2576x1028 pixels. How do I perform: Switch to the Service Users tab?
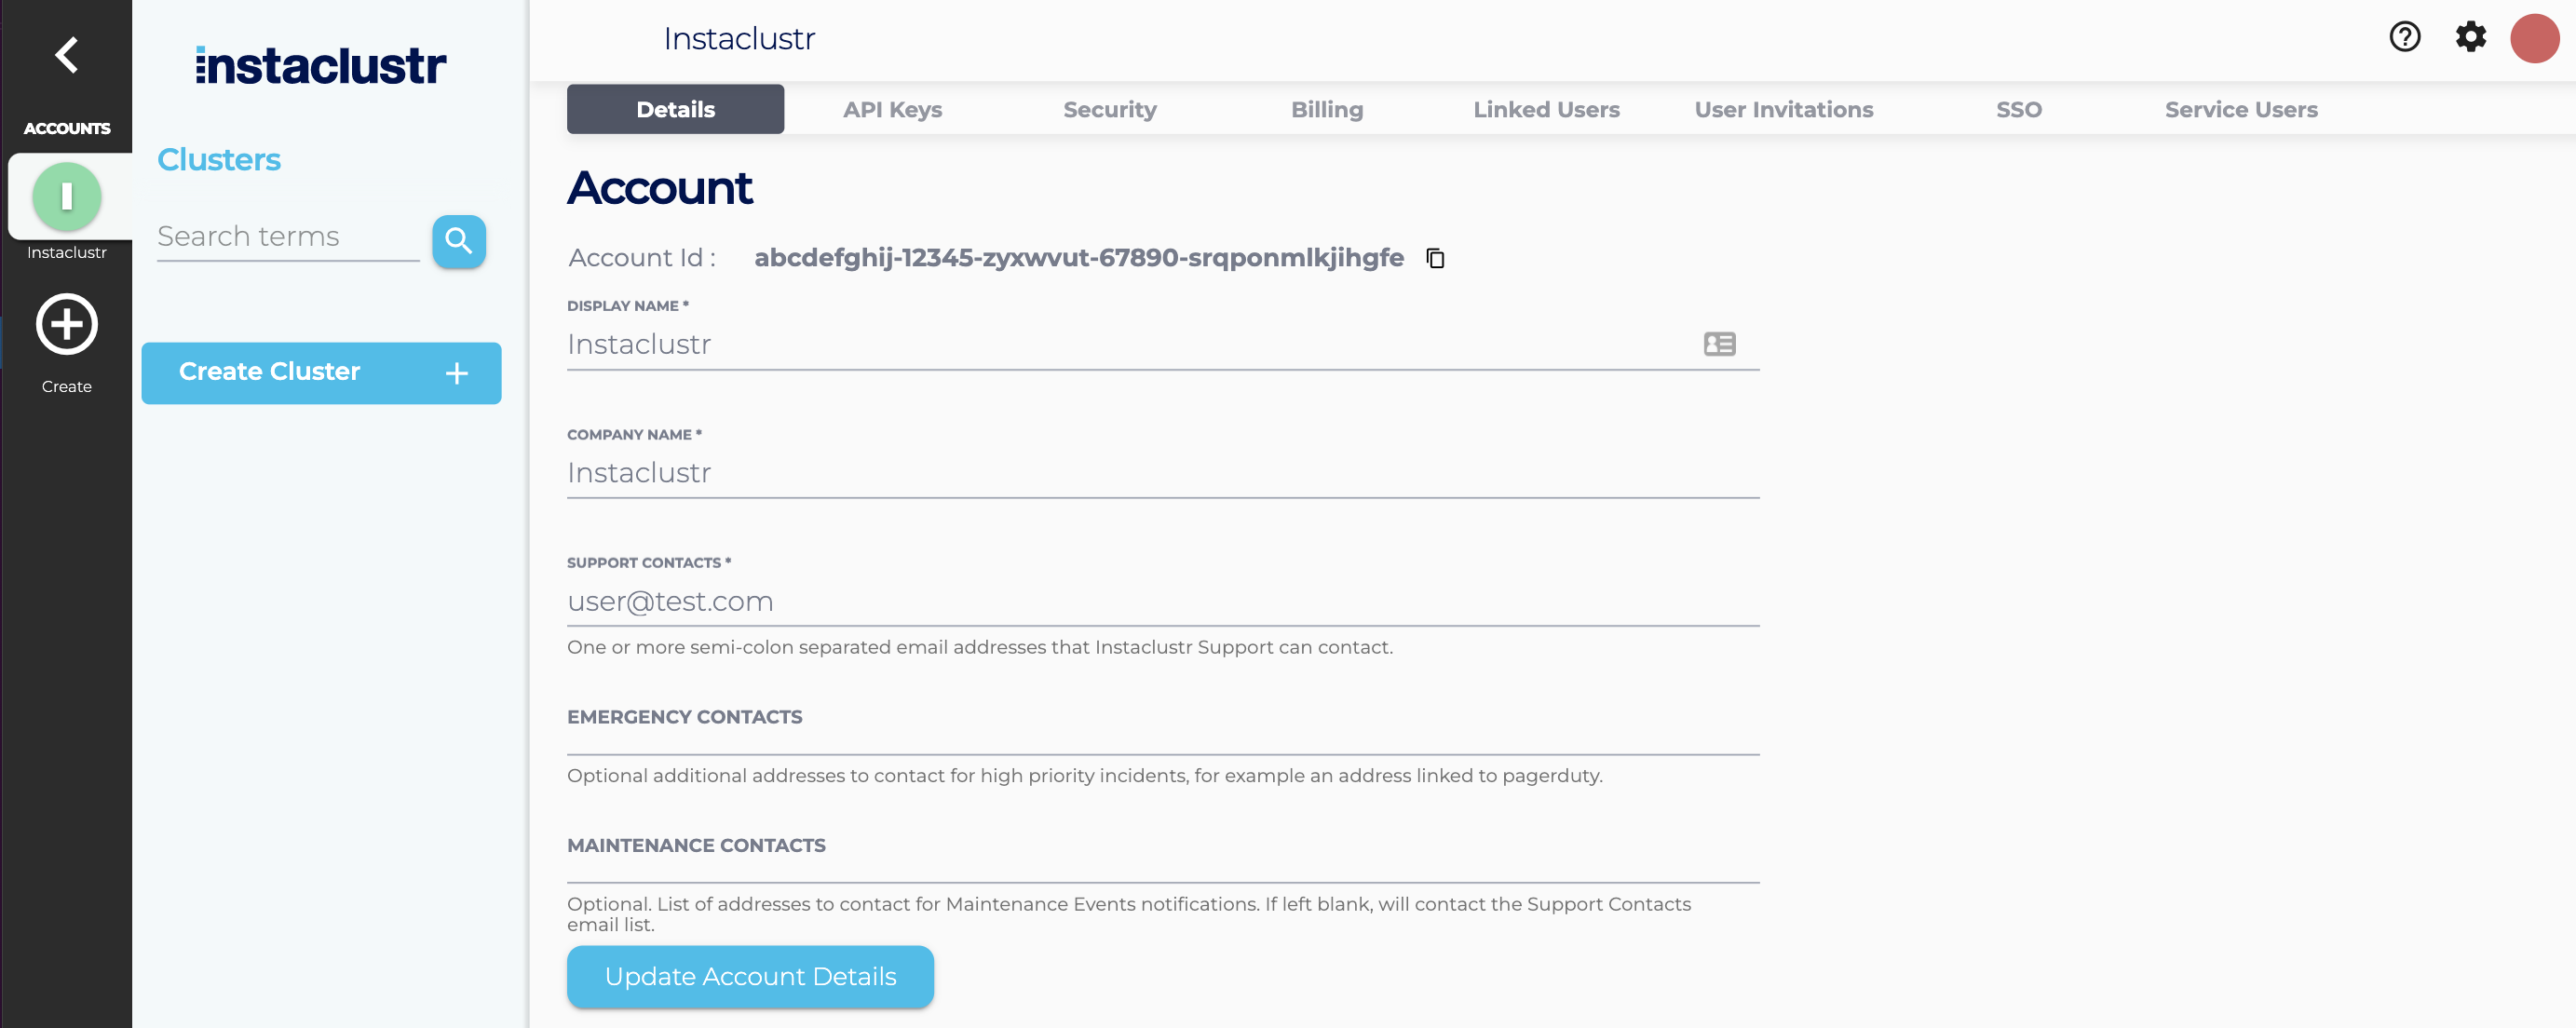point(2241,109)
